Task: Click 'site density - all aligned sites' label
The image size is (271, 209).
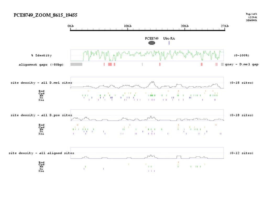Action: pos(41,153)
